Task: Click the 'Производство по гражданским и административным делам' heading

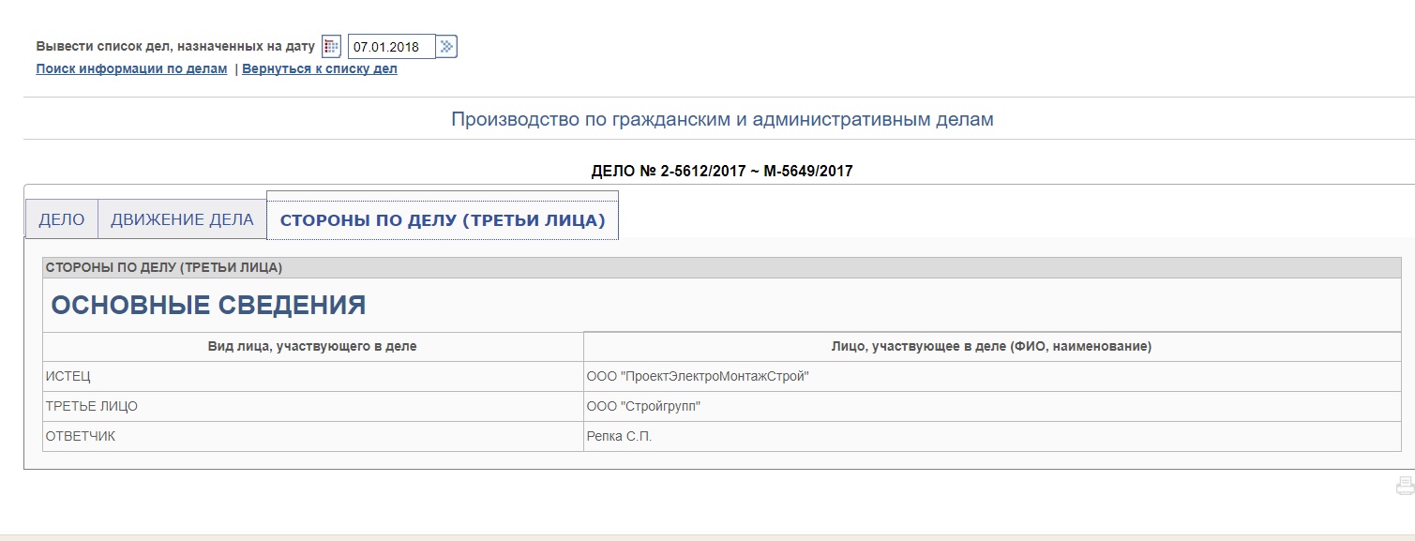Action: coord(721,120)
